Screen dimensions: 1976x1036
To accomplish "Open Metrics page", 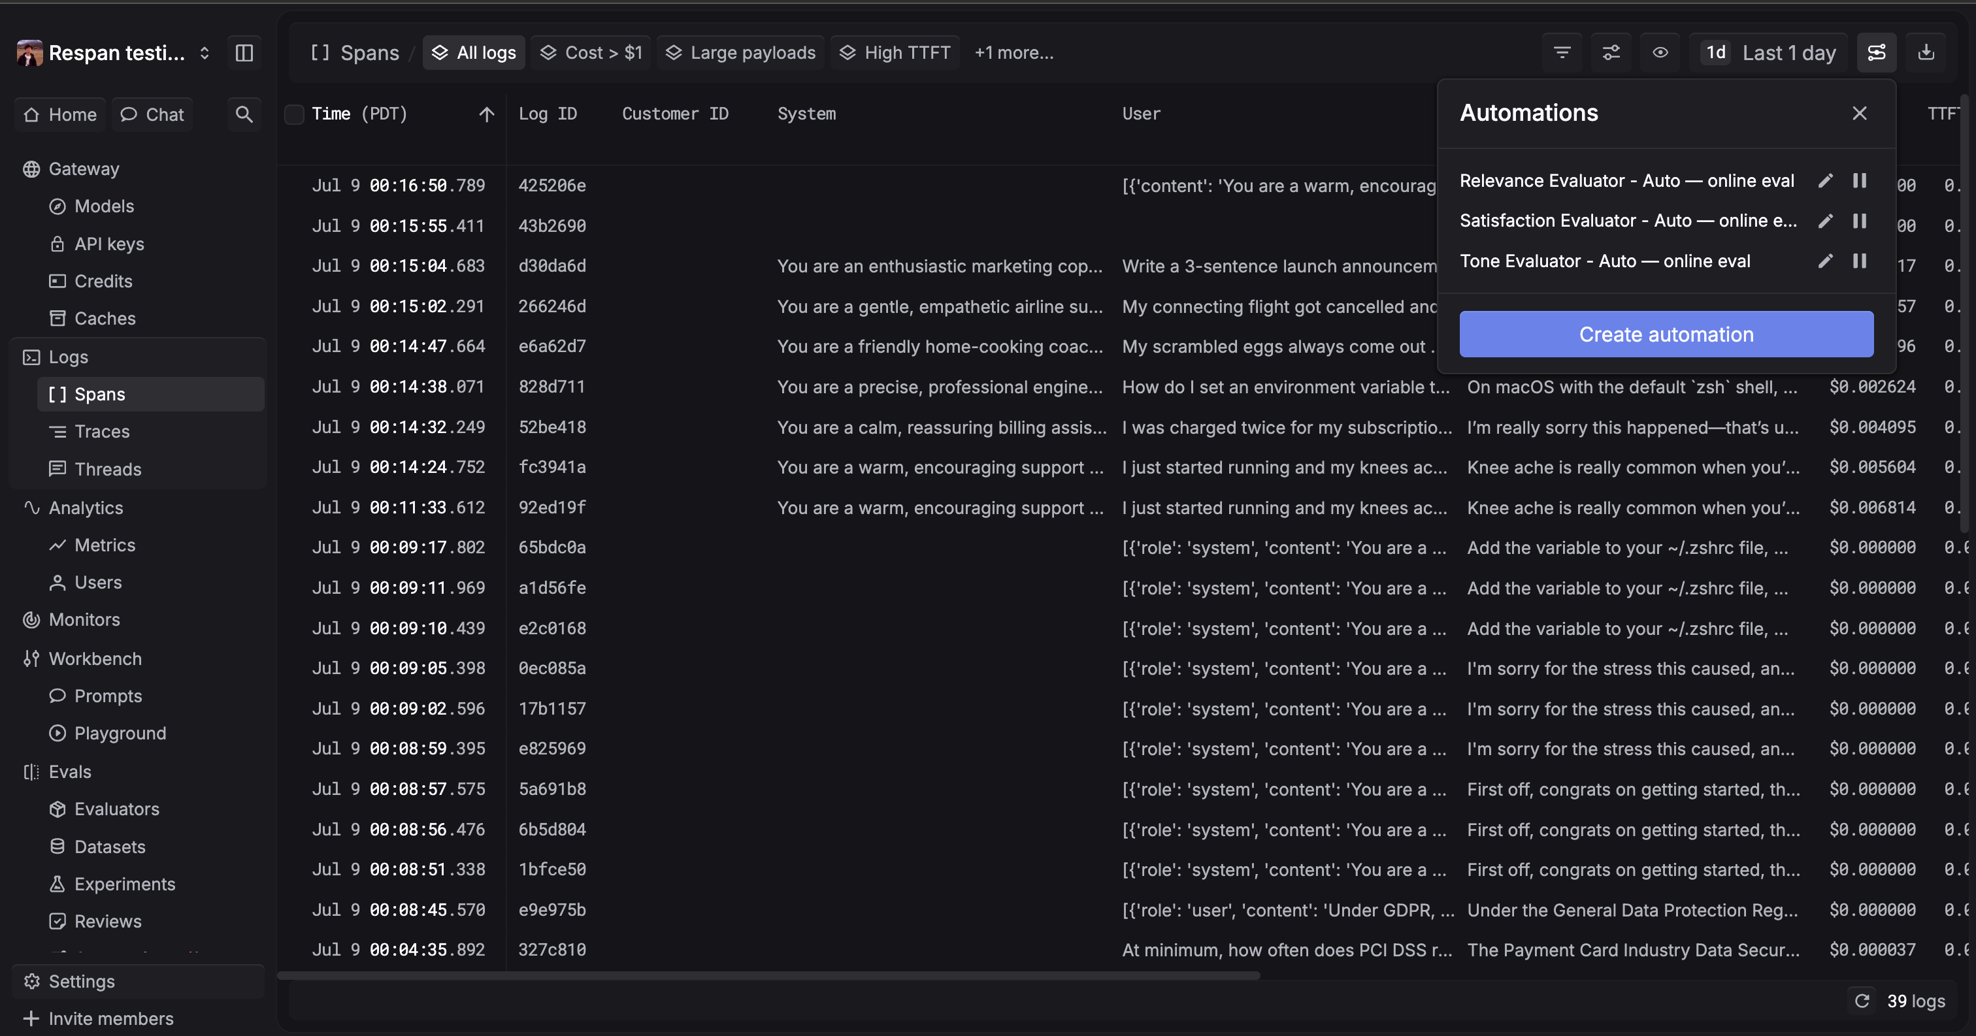I will 105,545.
